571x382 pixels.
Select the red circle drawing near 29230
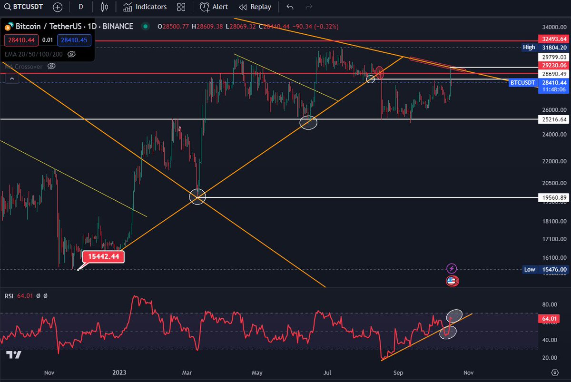[380, 72]
